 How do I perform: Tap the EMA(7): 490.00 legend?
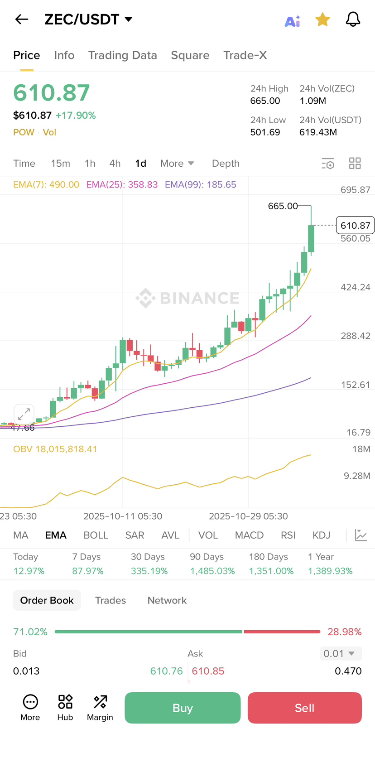pyautogui.click(x=46, y=184)
